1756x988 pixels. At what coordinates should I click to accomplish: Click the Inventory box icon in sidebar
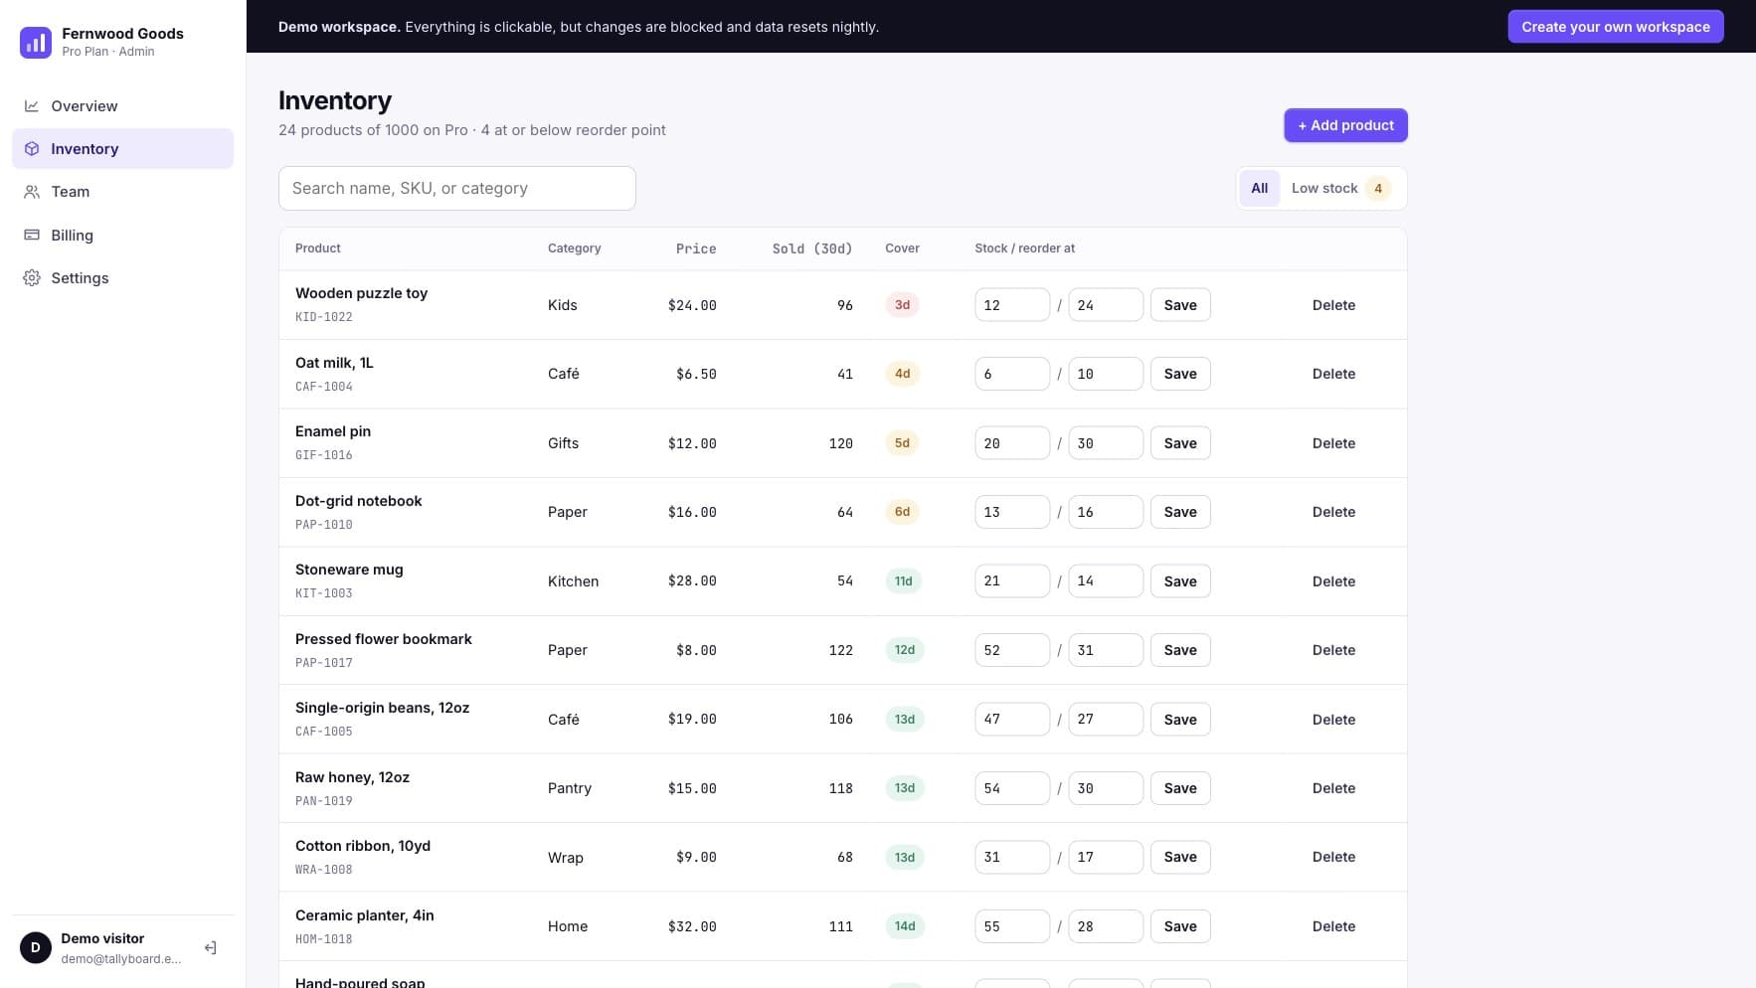(32, 148)
